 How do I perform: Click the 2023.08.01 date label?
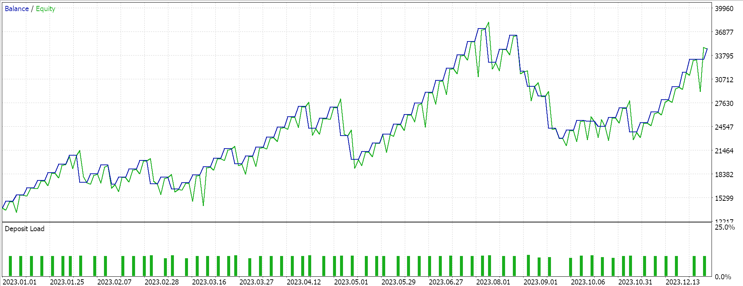pos(493,282)
